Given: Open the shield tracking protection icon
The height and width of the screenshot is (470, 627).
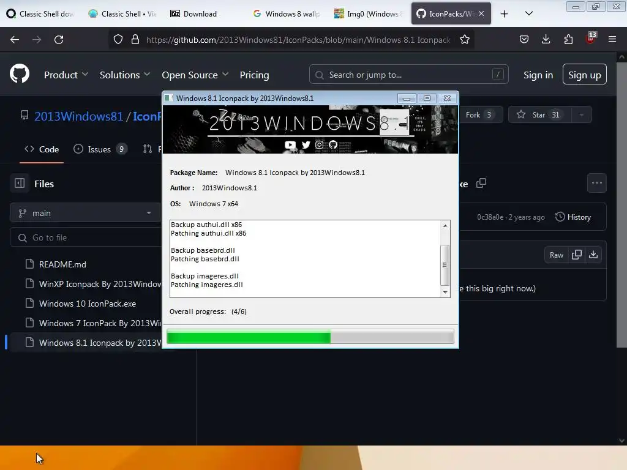Looking at the screenshot, I should click(x=118, y=40).
